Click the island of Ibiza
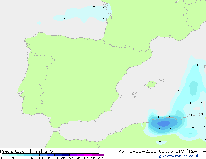Image resolution: width=206 pixels, height=159 pixels. (x=135, y=93)
